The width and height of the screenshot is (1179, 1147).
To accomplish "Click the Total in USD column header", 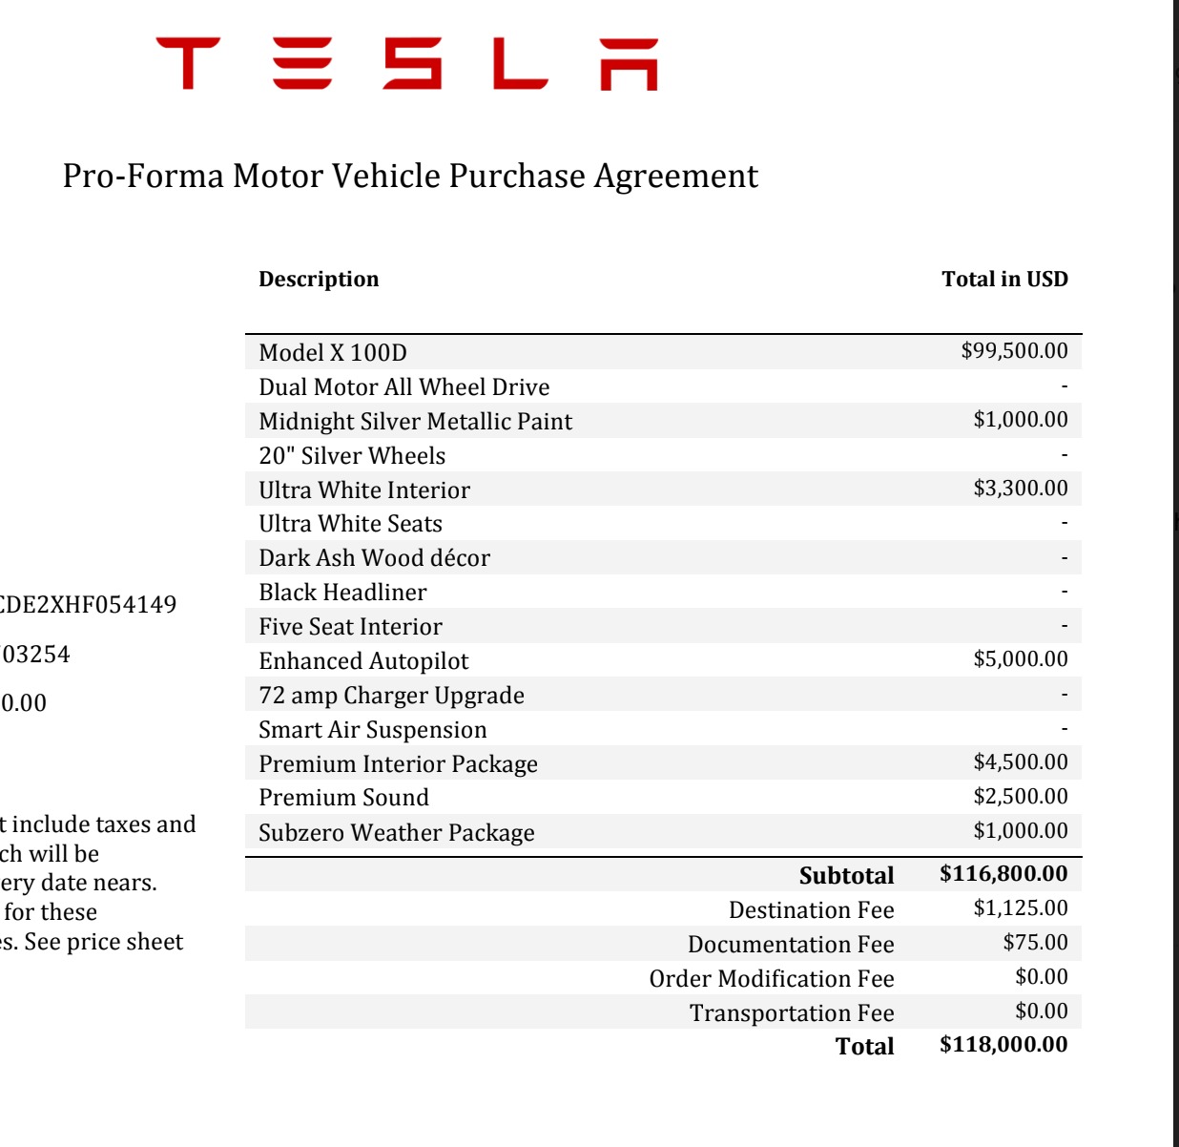I will 1004,280.
